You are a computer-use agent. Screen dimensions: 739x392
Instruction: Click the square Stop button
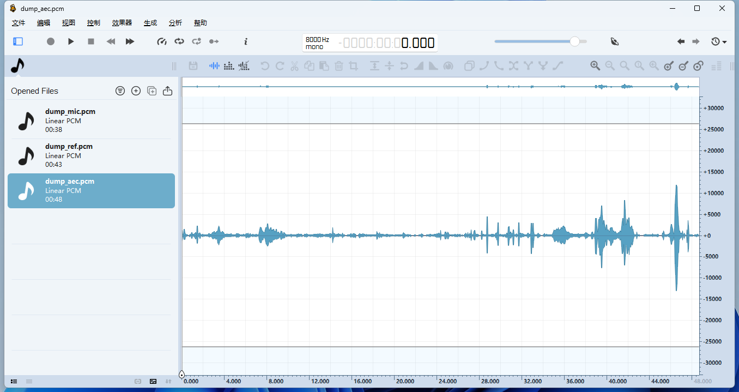(91, 41)
